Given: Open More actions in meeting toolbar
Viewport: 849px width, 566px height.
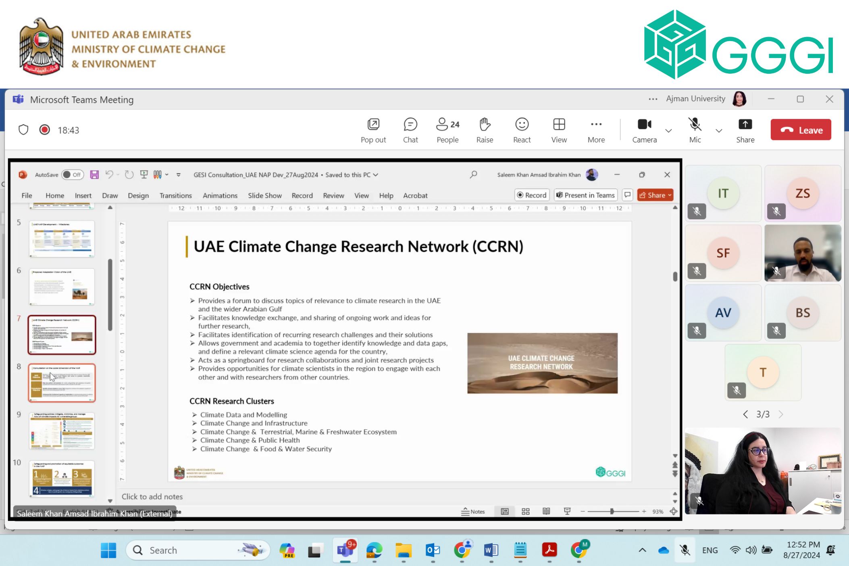Looking at the screenshot, I should (x=596, y=130).
